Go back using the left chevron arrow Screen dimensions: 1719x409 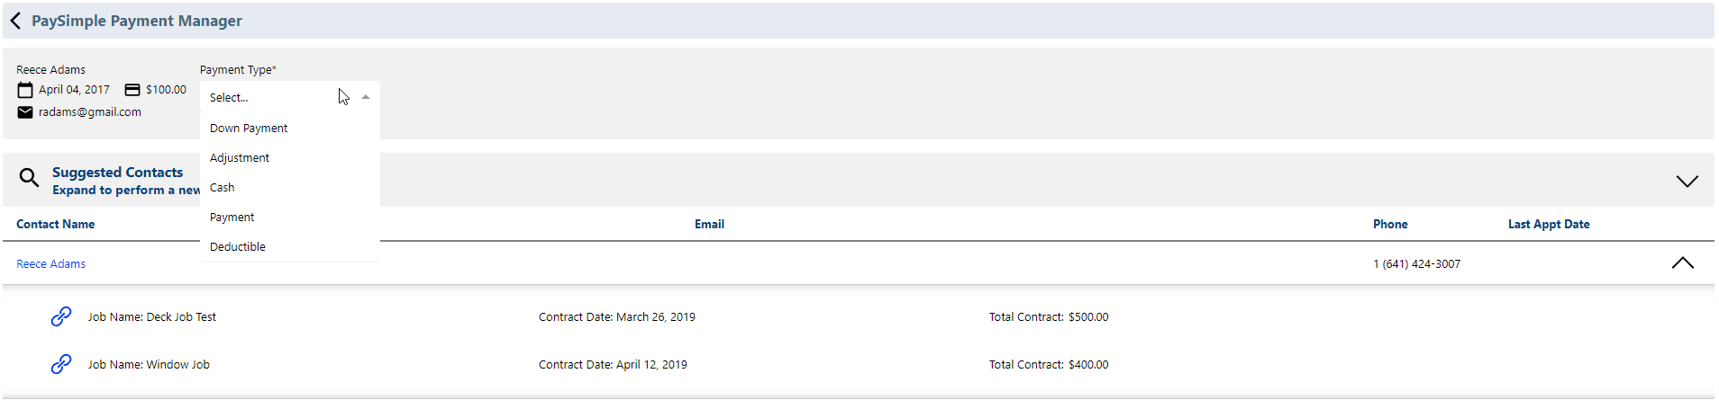(x=15, y=21)
